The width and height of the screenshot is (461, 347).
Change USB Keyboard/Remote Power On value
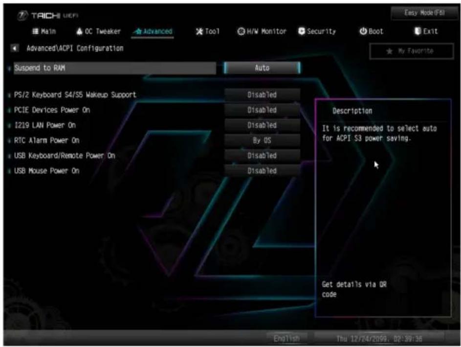(262, 156)
